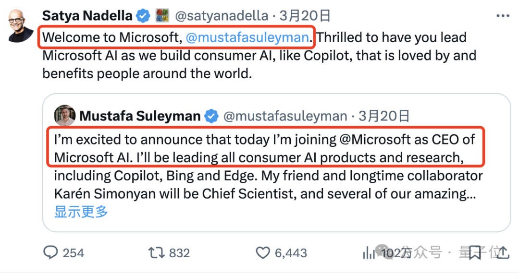Open the three-dot more options menu
Image resolution: width=519 pixels, height=273 pixels.
[x=502, y=16]
